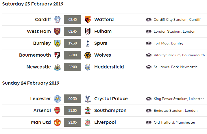Click stadium icon beside Turf Moor, Burnley
The width and height of the screenshot is (207, 134).
pyautogui.click(x=149, y=43)
